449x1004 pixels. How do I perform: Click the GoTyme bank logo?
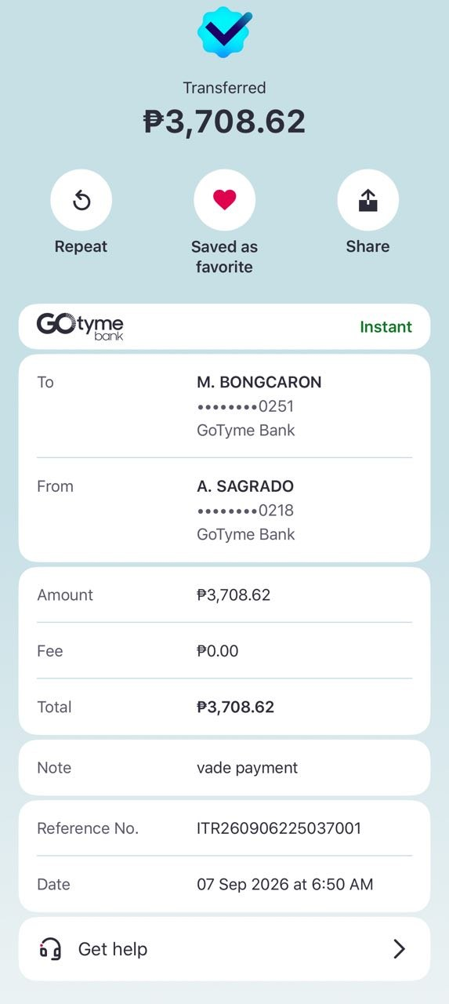point(80,326)
